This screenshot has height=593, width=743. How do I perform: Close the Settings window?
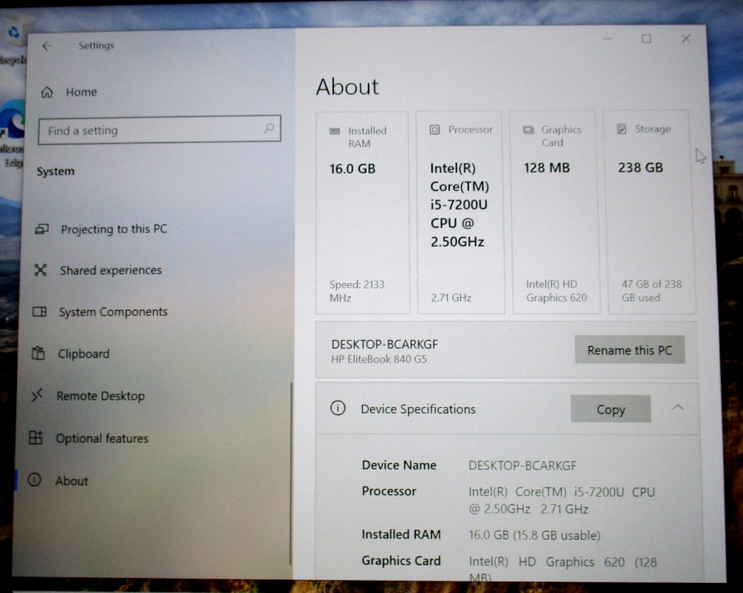click(686, 39)
